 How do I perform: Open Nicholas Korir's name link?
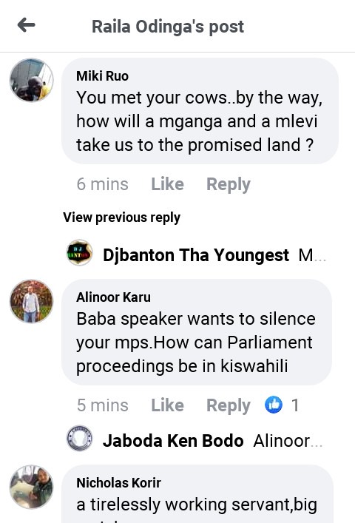coord(118,482)
